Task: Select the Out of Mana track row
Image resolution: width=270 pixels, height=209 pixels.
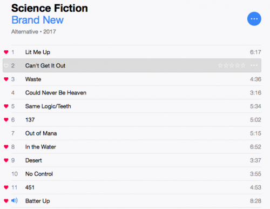Action: click(136, 133)
